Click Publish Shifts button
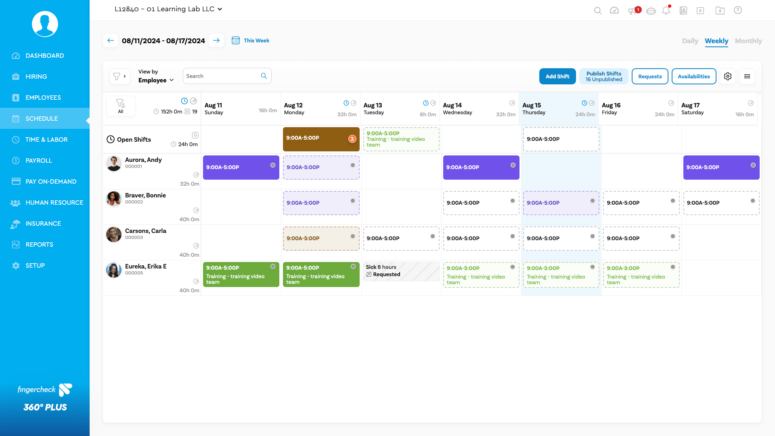Image resolution: width=775 pixels, height=436 pixels. (x=603, y=76)
